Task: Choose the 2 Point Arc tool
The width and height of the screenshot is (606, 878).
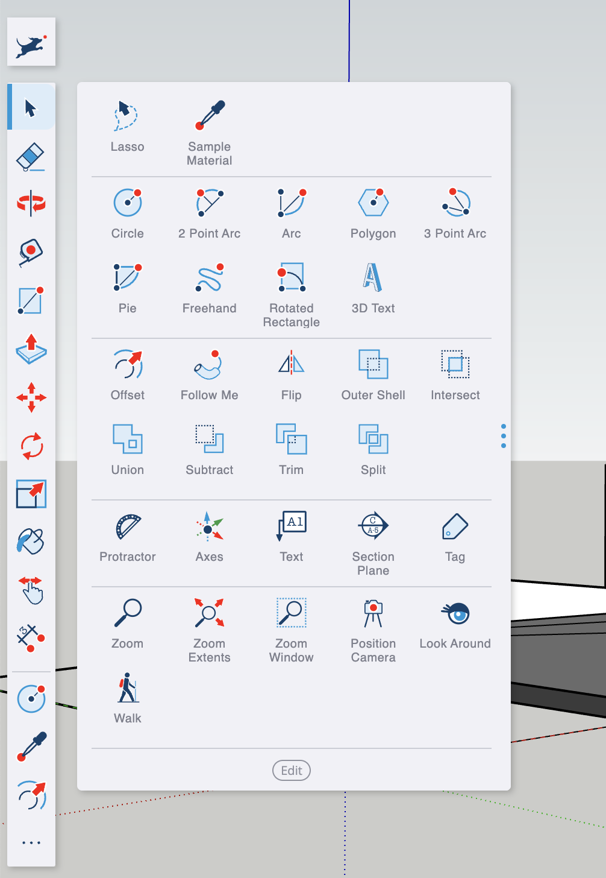Action: tap(209, 214)
